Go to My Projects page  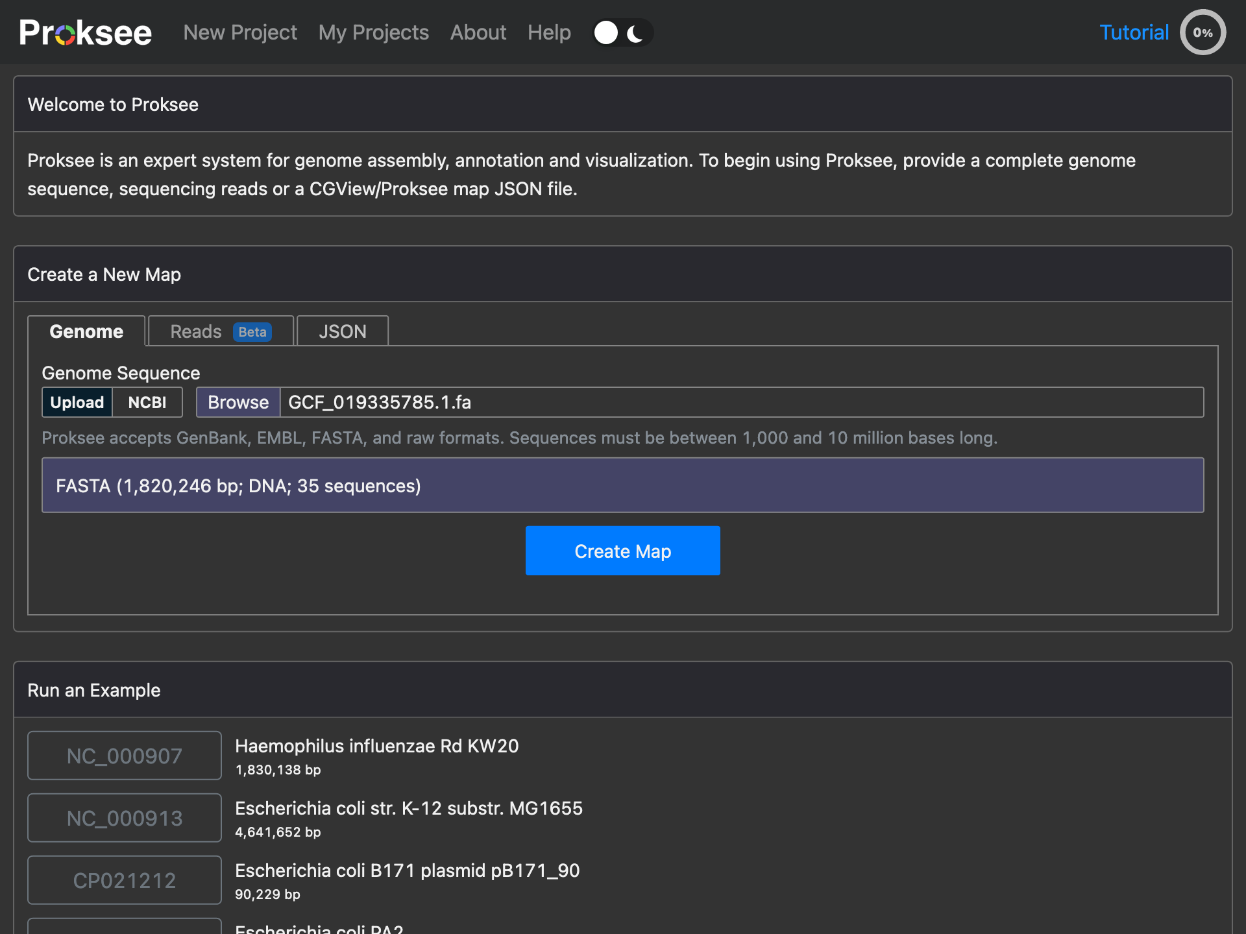click(373, 32)
